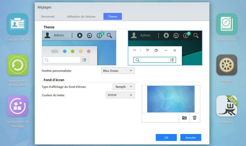Viewport: 246px width, 146px height.
Task: Select the green color dot in light theme preview
Action: pos(73,51)
